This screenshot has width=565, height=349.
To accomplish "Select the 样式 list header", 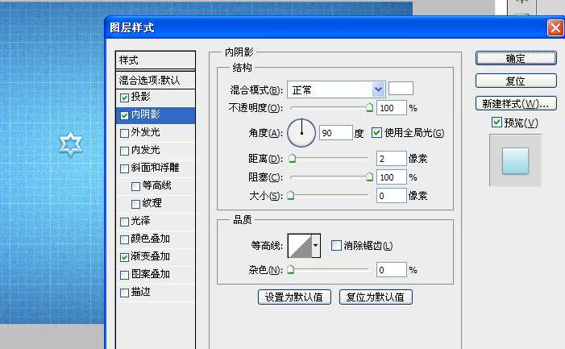I will click(x=156, y=60).
